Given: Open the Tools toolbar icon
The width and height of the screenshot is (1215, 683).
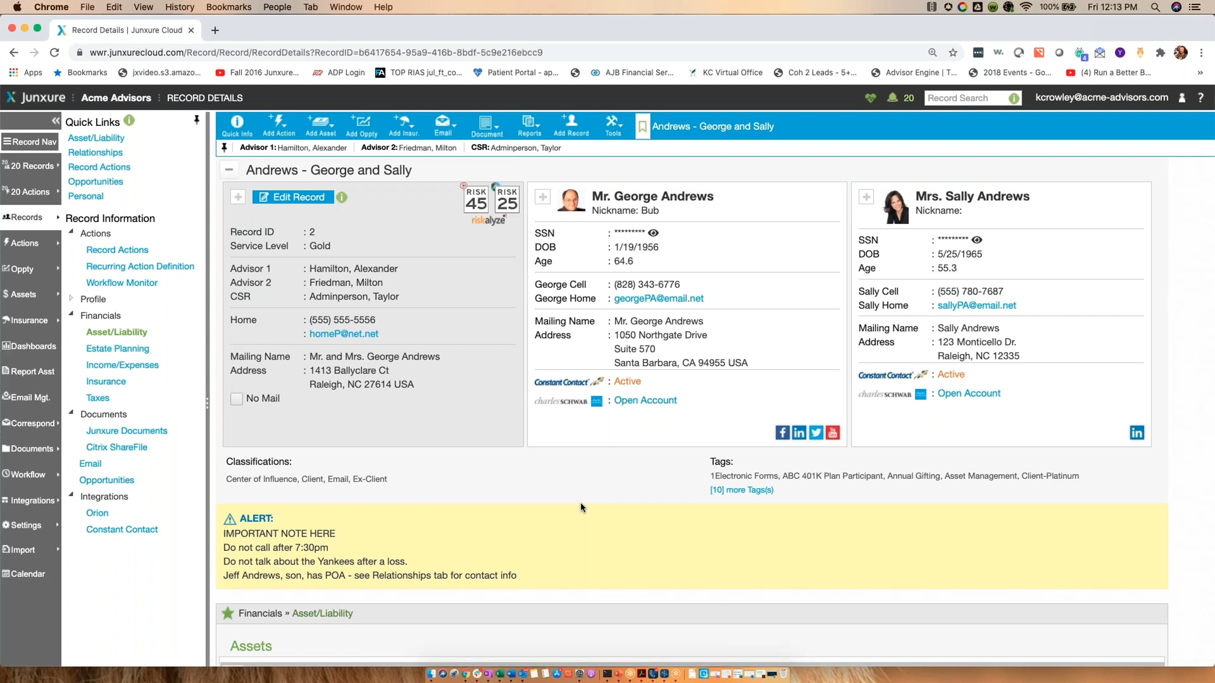Looking at the screenshot, I should 613,125.
